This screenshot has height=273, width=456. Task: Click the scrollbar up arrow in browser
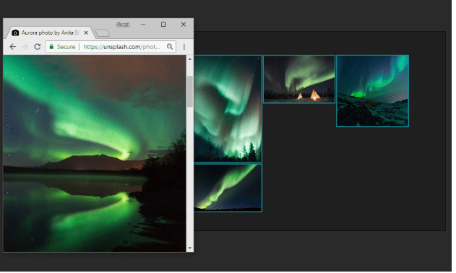point(190,59)
